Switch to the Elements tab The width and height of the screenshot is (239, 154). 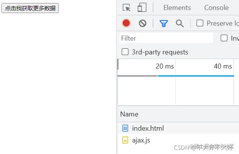[177, 8]
